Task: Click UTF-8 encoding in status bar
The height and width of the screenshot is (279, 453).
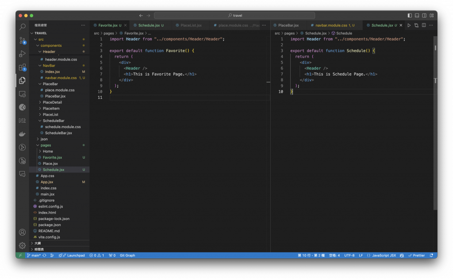Action: coord(349,255)
